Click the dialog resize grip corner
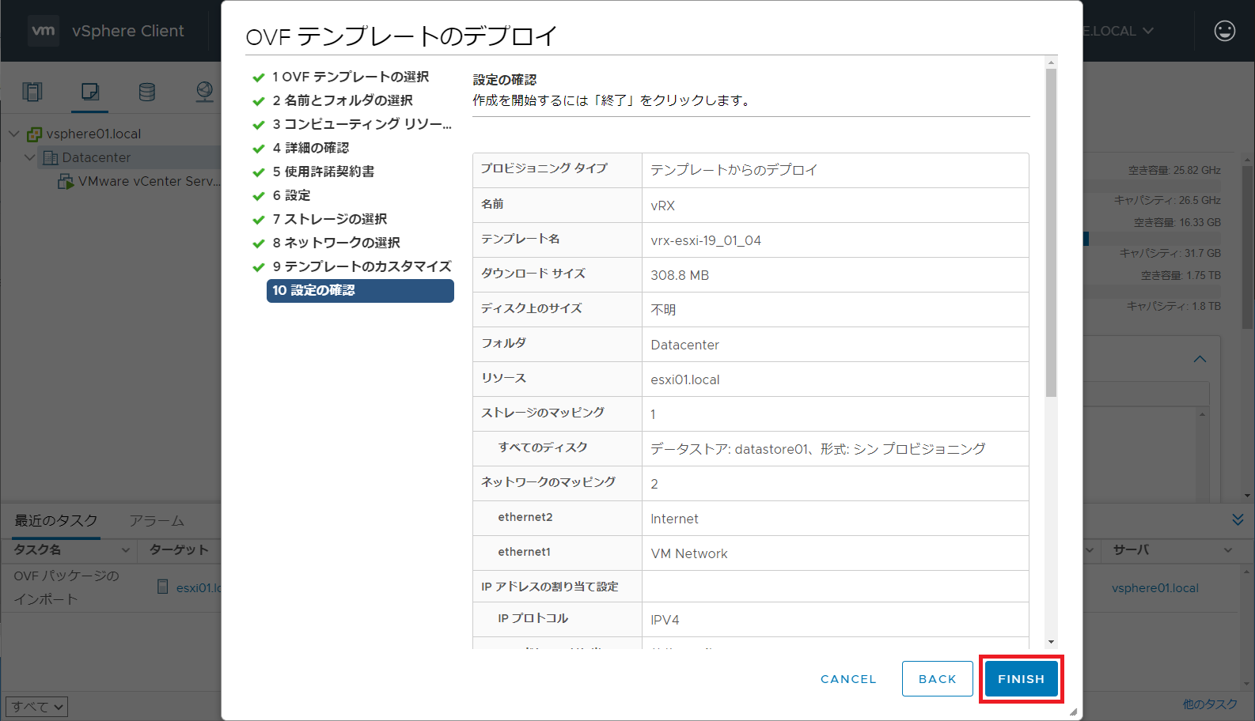Viewport: 1255px width, 721px height. point(1074,712)
